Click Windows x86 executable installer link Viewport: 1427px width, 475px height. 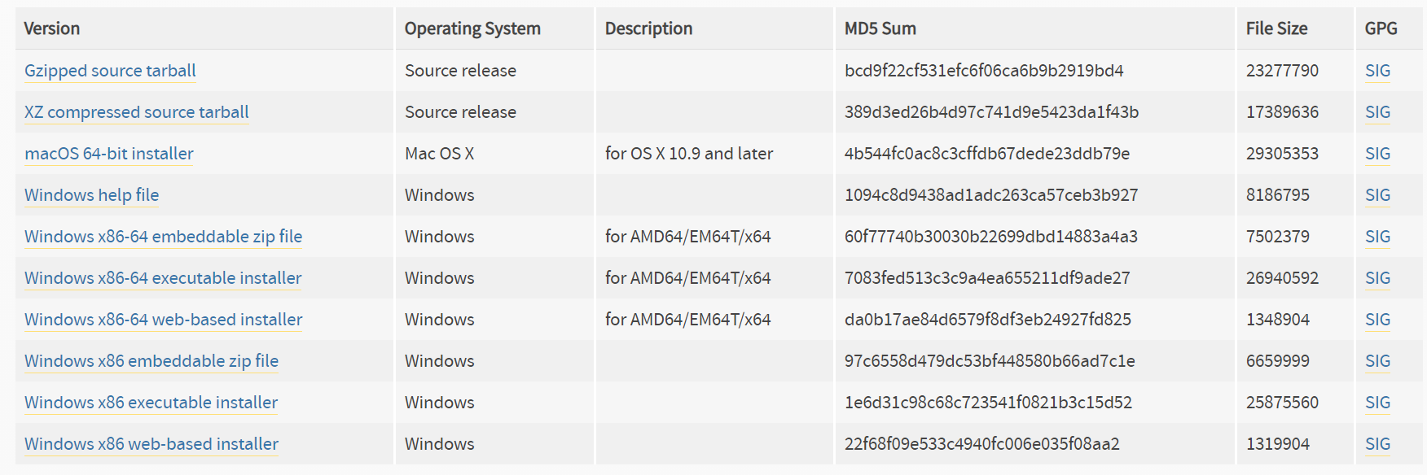(151, 403)
